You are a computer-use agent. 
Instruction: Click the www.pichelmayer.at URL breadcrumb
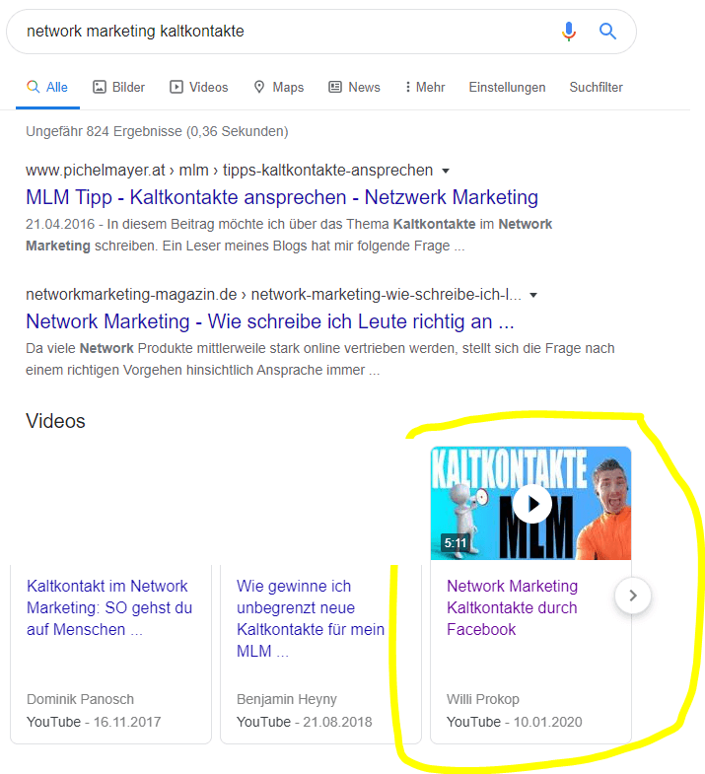click(229, 171)
